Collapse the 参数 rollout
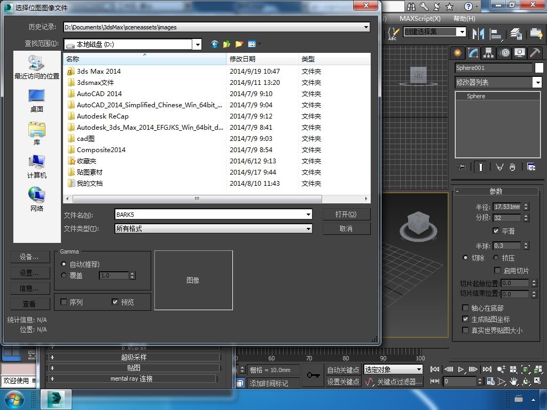 496,191
